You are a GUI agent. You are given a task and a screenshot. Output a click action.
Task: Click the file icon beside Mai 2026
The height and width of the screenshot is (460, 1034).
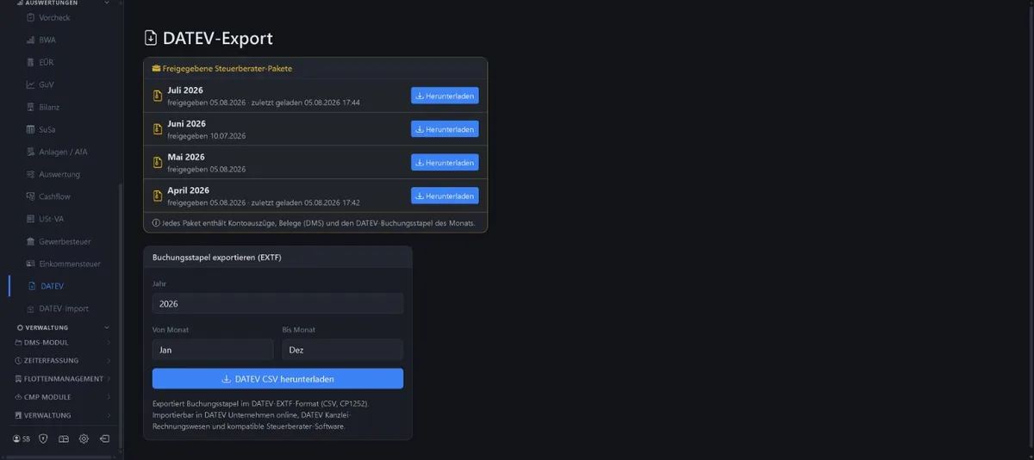157,162
